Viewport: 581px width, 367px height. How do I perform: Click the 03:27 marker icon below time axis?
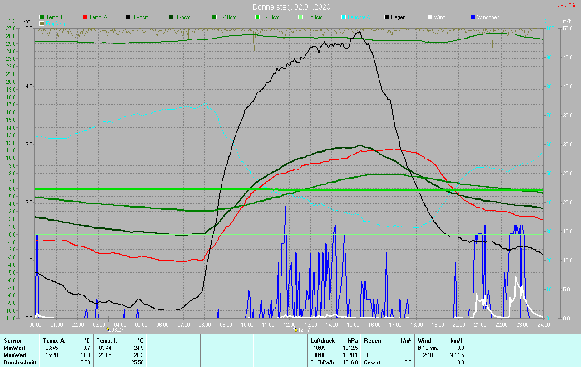pos(108,329)
